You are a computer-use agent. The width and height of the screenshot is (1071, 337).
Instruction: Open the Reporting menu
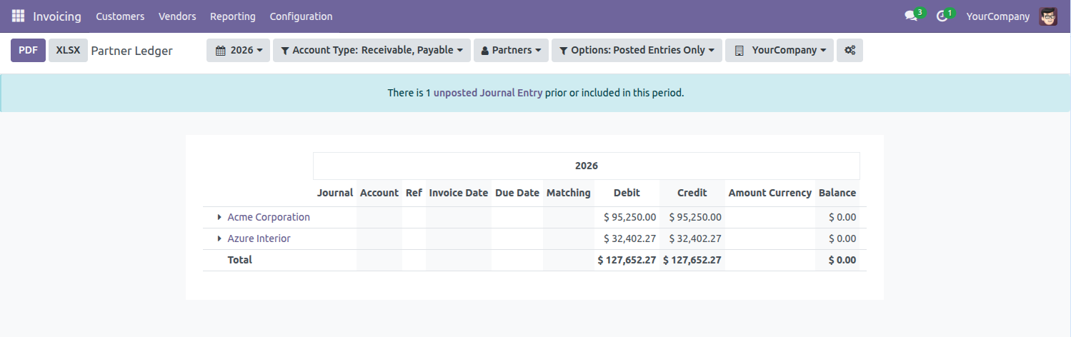click(233, 16)
